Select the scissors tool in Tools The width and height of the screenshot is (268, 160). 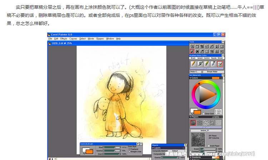pyautogui.click(x=222, y=51)
